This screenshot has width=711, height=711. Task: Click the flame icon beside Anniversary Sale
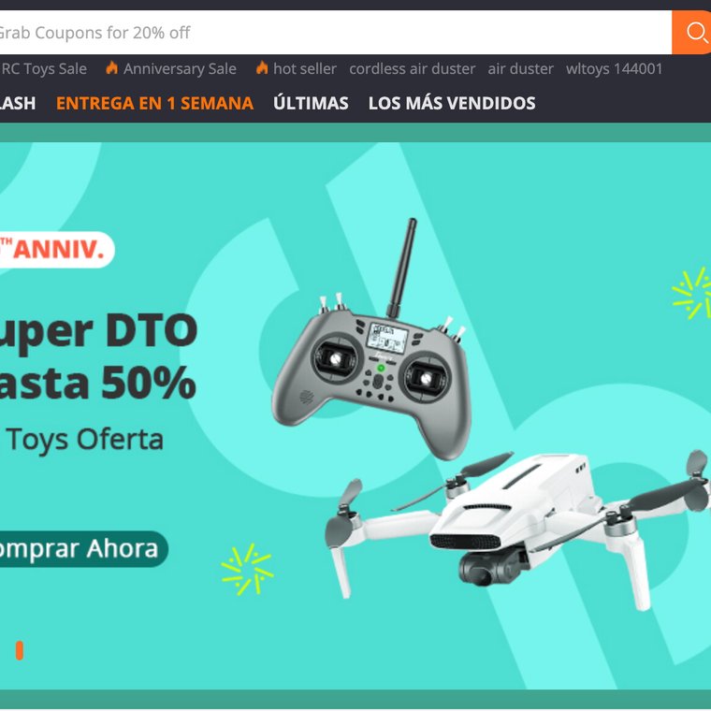[112, 68]
